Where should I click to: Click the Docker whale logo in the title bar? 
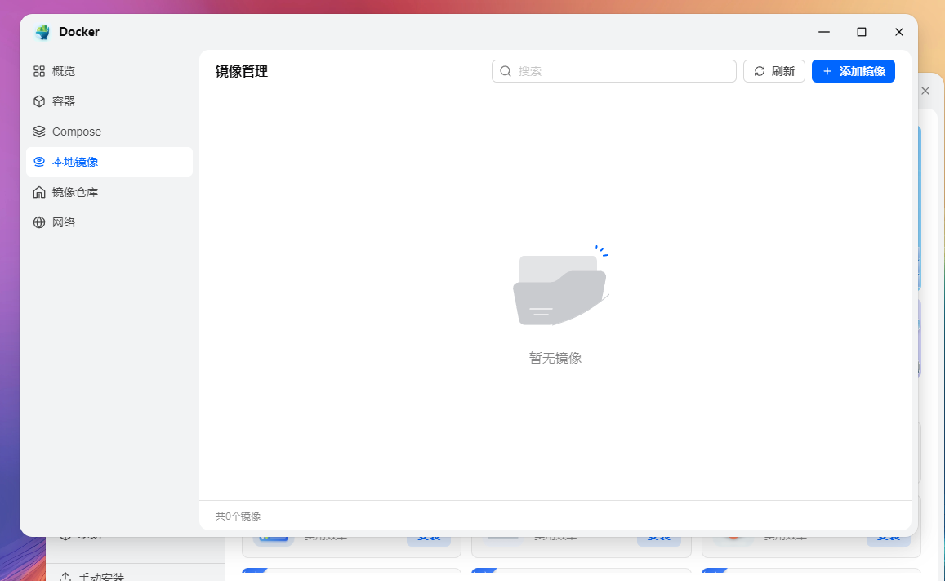pos(42,32)
